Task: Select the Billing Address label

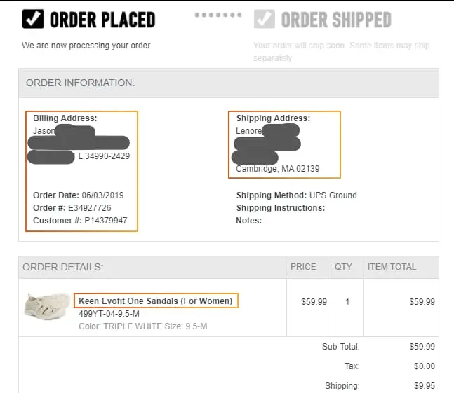Action: [65, 118]
